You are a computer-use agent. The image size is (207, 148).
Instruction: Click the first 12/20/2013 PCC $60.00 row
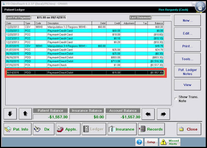click(85, 31)
